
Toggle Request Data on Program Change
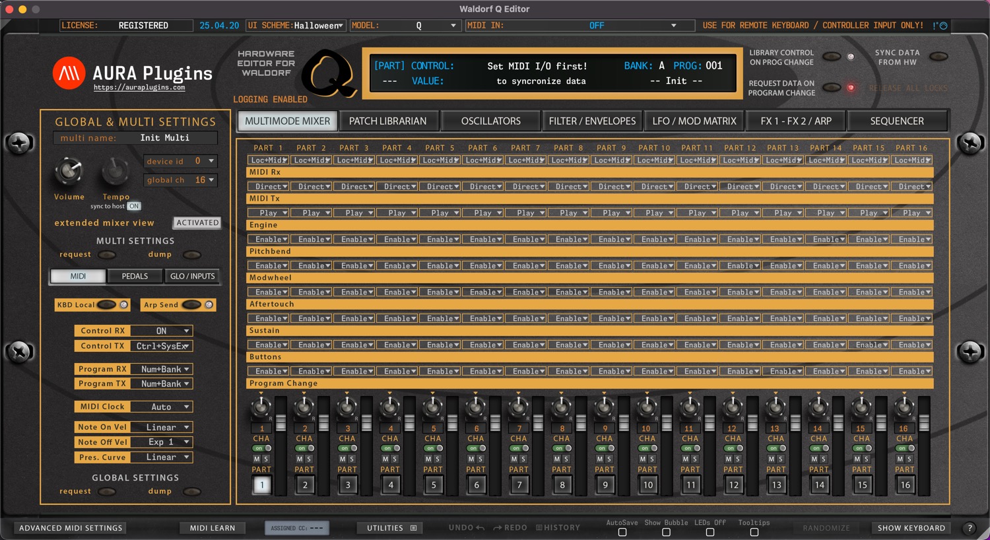click(832, 88)
